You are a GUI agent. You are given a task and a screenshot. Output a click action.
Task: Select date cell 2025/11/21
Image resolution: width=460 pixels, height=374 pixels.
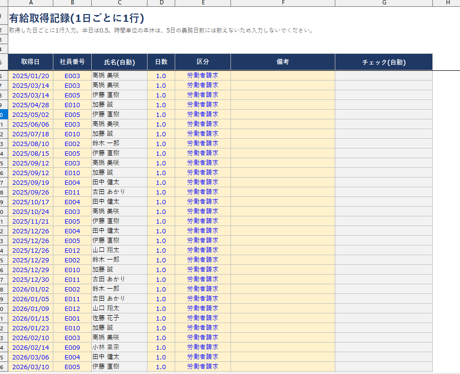(31, 221)
